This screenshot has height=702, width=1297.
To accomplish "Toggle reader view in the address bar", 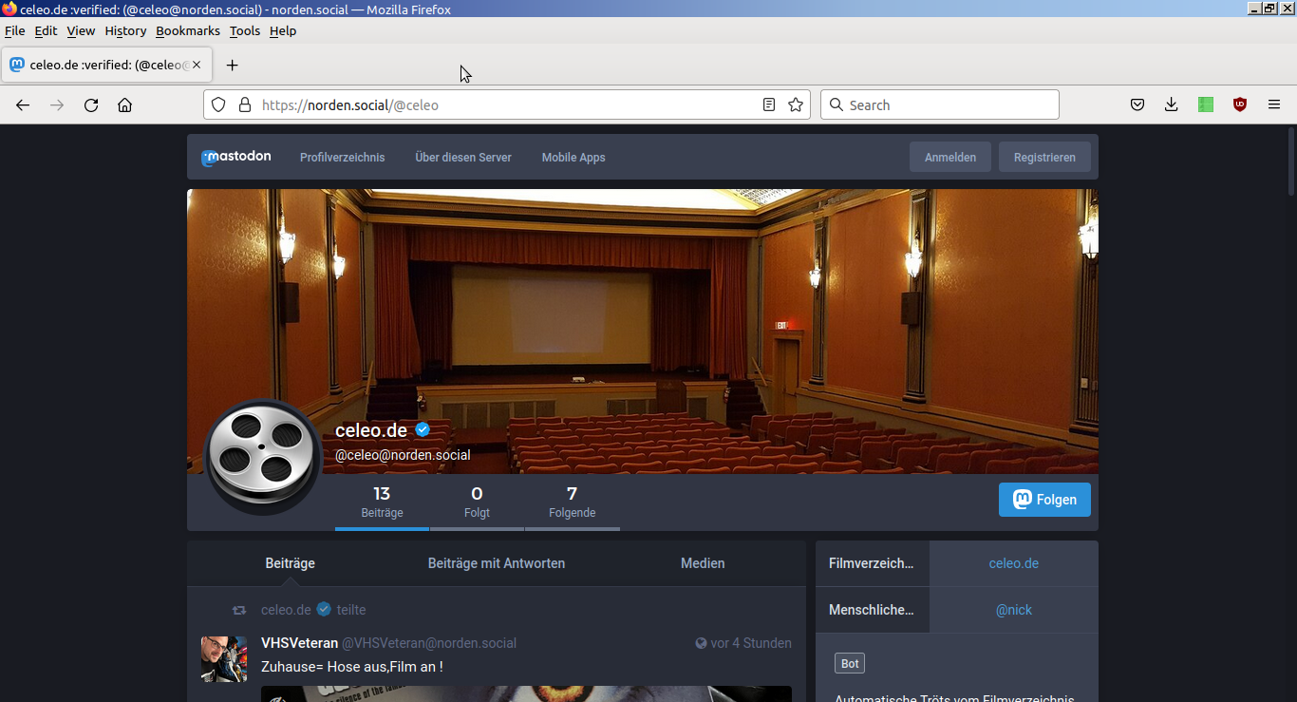I will click(x=769, y=105).
